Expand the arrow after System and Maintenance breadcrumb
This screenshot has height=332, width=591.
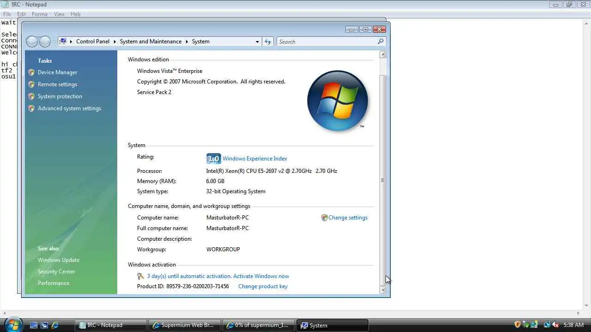pyautogui.click(x=187, y=41)
